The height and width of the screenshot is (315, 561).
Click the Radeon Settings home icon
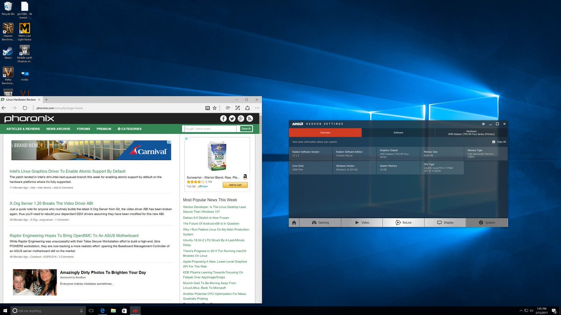click(x=294, y=223)
